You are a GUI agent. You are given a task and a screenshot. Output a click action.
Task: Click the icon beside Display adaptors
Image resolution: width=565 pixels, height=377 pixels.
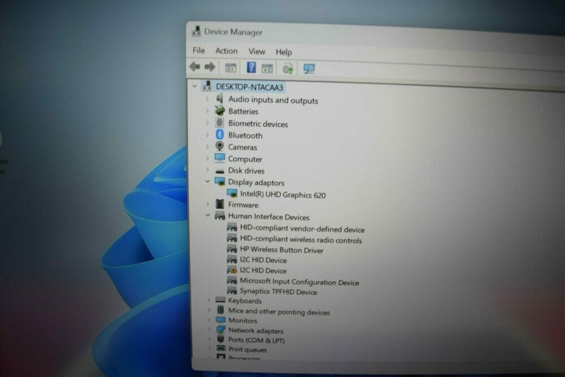click(219, 181)
